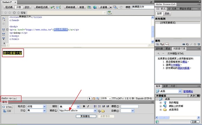Open the 777 x 247 window size menu
Screen dimensions: 202x125
(x=118, y=99)
